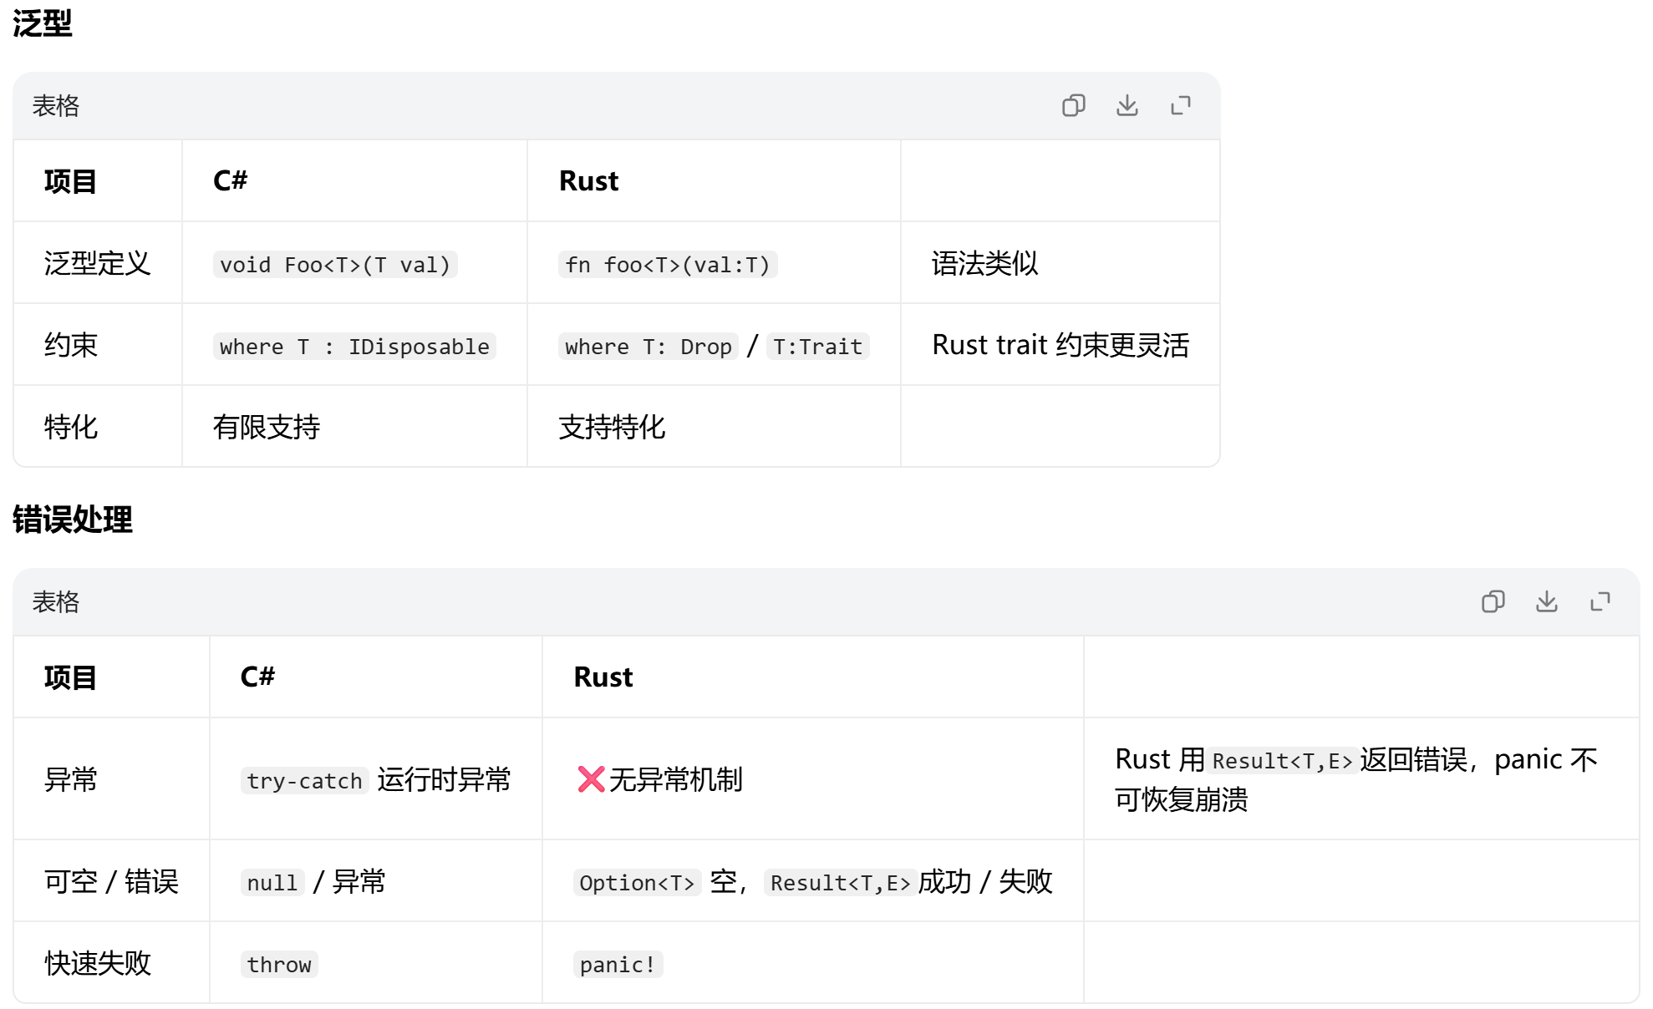Click the Rust header in 错误处理 table
Viewport: 1653px width, 1009px height.
pyautogui.click(x=603, y=677)
